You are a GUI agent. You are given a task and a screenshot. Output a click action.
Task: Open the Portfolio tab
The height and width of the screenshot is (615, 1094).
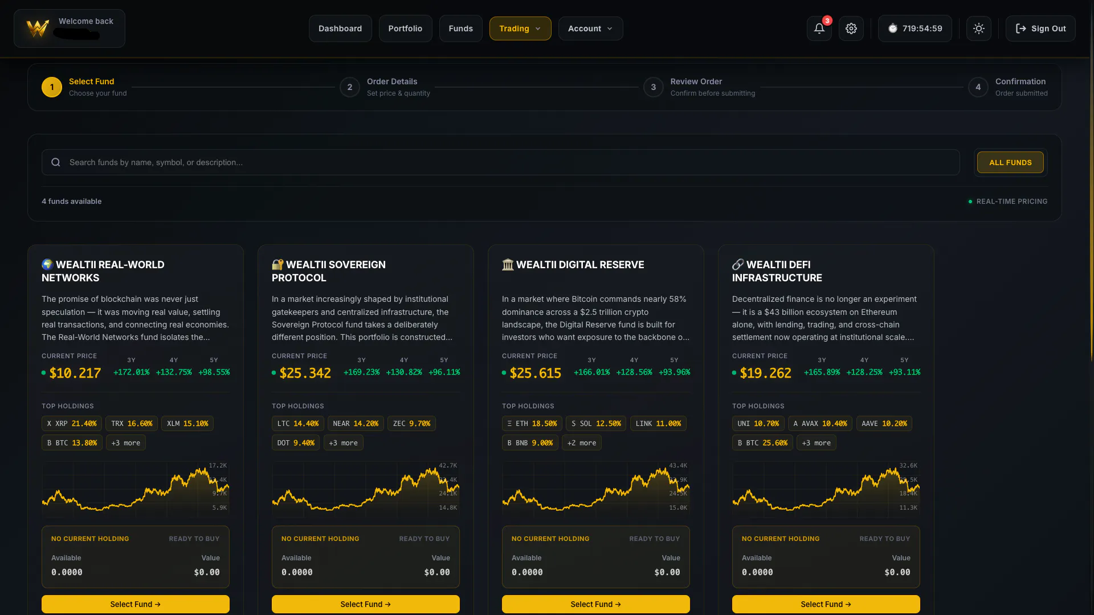click(405, 28)
